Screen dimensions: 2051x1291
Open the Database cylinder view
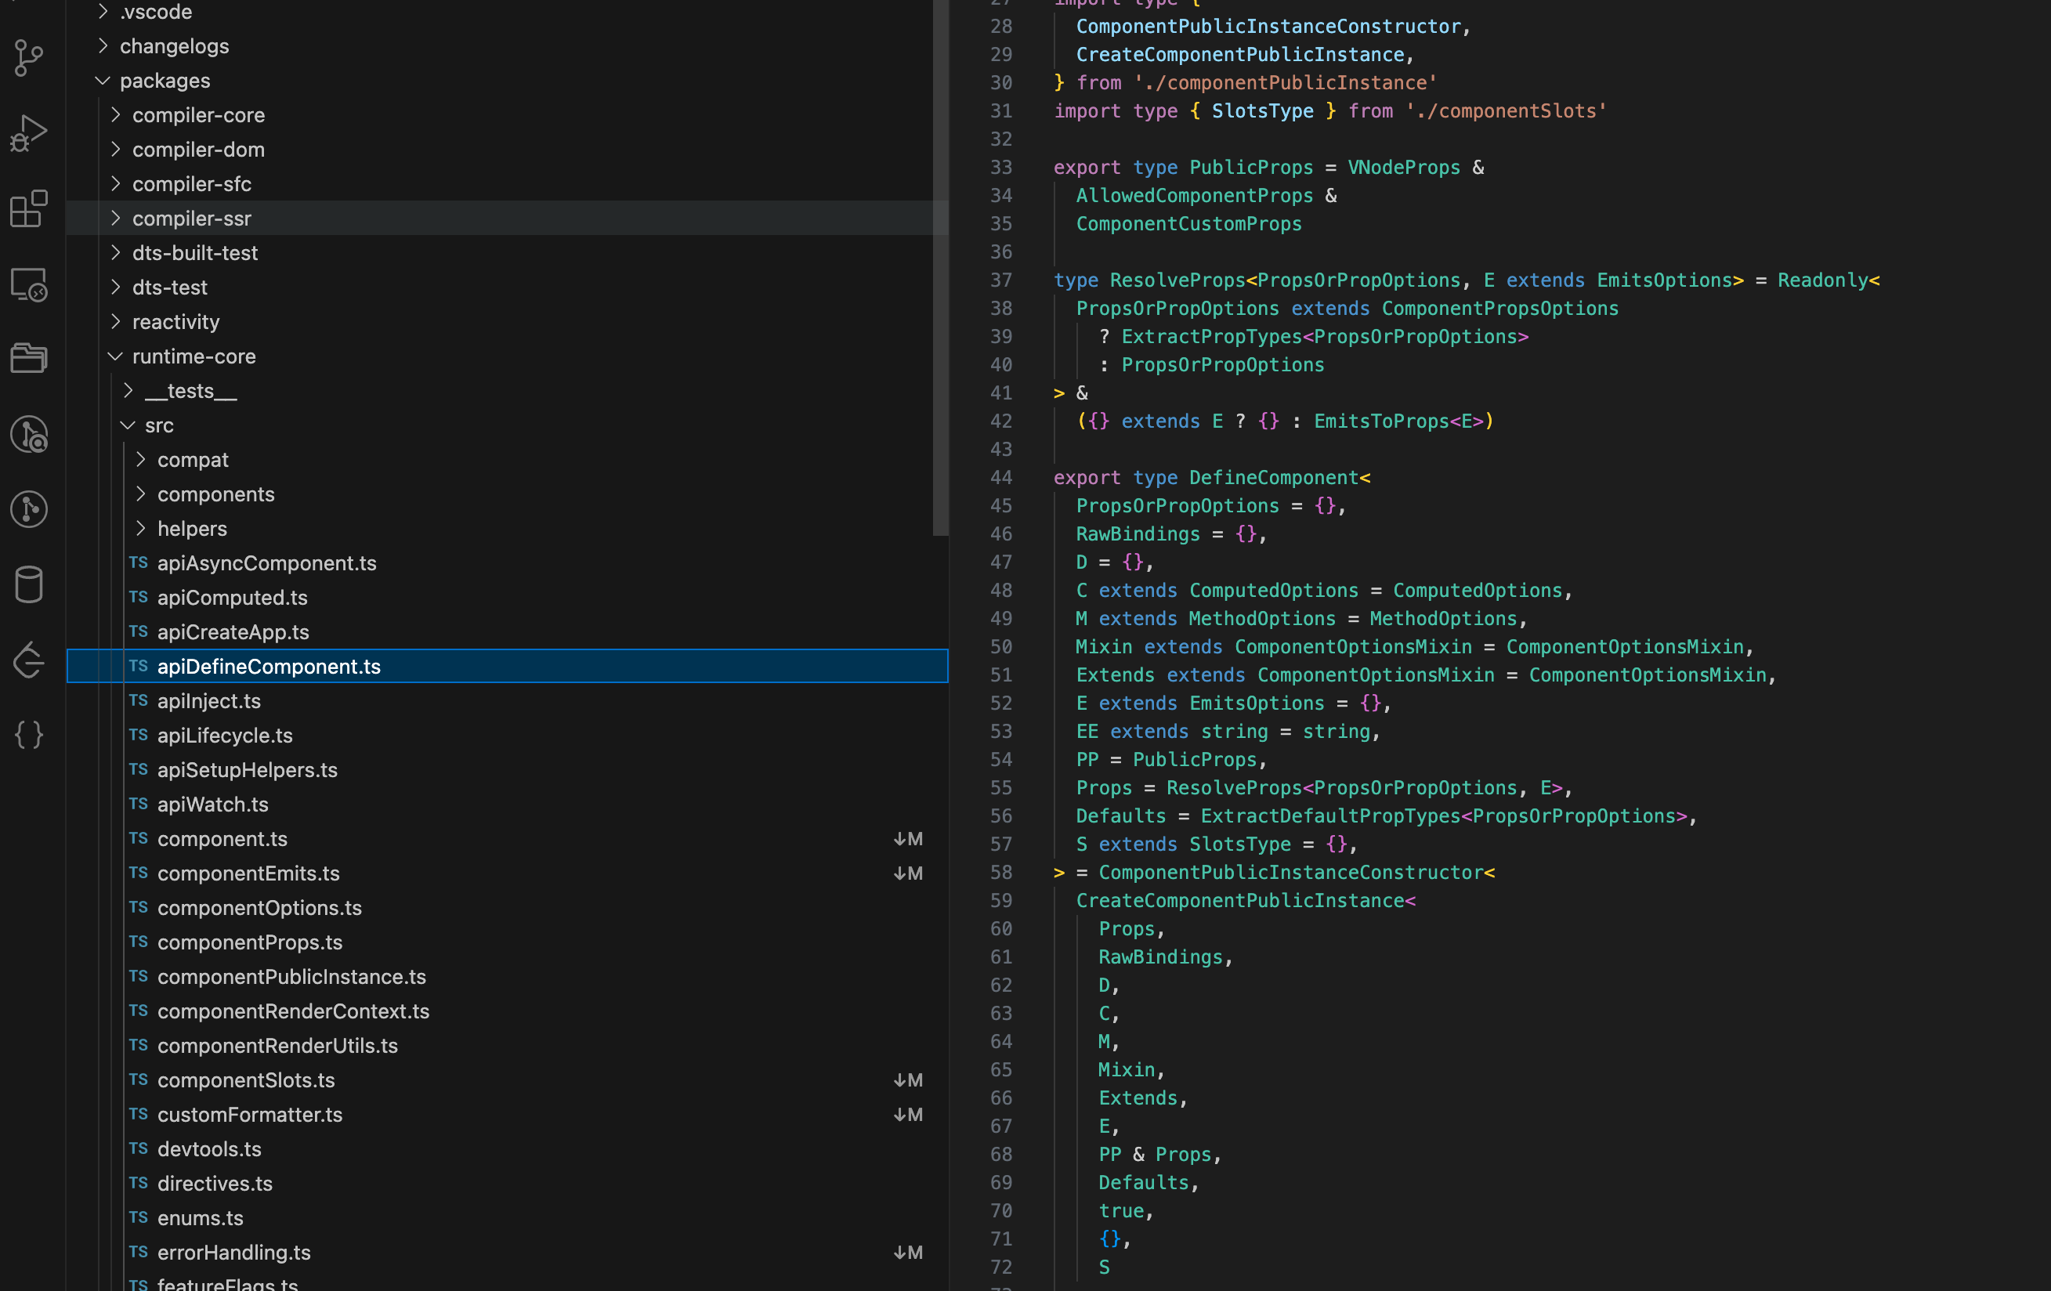point(30,584)
